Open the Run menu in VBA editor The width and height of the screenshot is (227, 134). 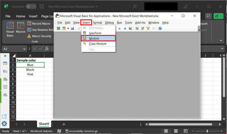[x=119, y=23]
